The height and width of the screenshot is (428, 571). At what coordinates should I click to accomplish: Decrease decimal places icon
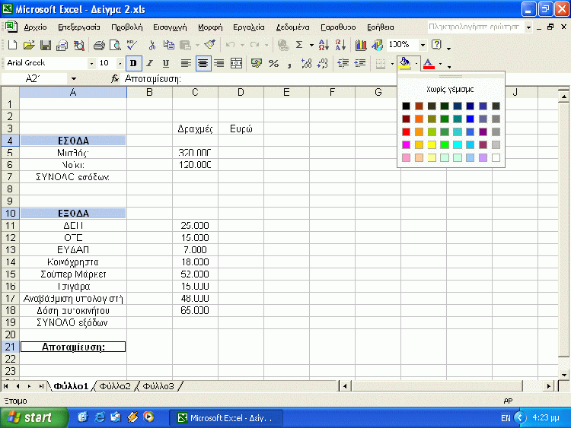pos(323,64)
